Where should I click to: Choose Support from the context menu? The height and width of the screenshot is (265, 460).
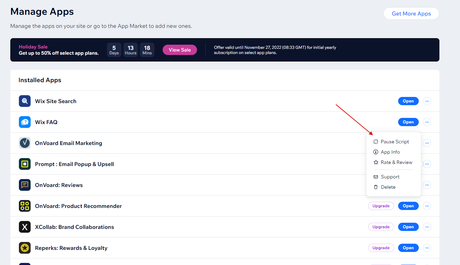coord(394,177)
